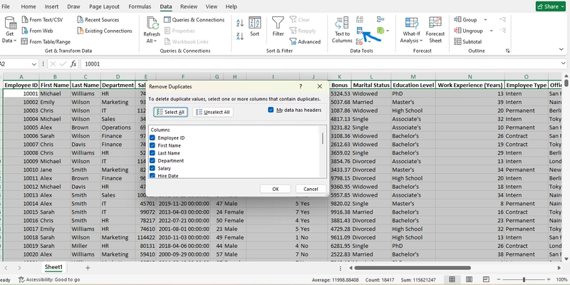Open Existing Connections
Viewport: 570px width, 285px height.
click(x=104, y=31)
